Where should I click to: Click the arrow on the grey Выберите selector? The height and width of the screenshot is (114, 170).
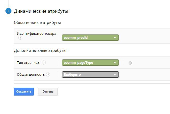[115, 74]
